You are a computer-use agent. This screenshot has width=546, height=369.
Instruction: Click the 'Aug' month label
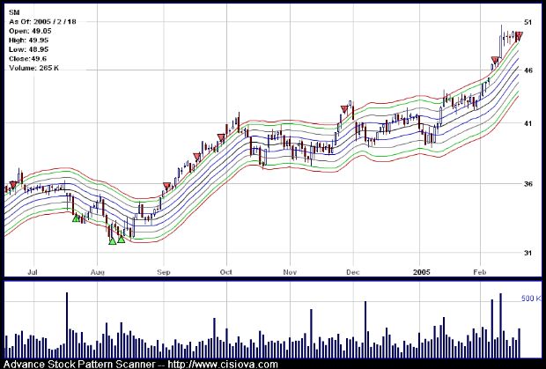98,272
